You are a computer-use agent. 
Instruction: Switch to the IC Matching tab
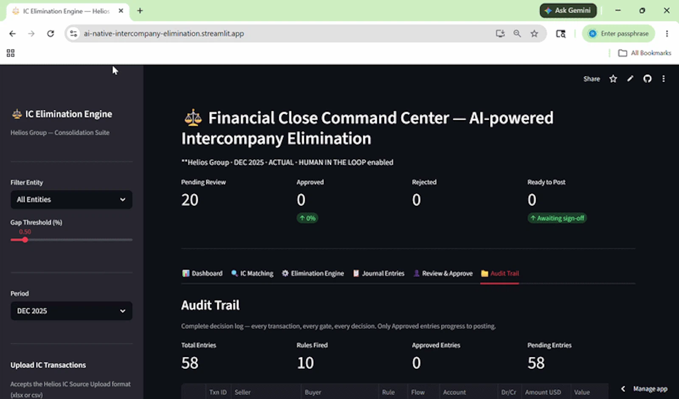pos(252,273)
